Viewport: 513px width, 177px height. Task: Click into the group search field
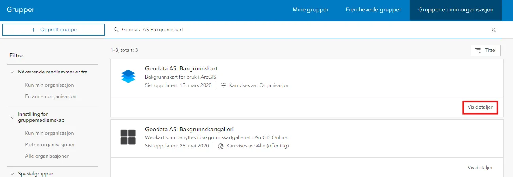[303, 30]
